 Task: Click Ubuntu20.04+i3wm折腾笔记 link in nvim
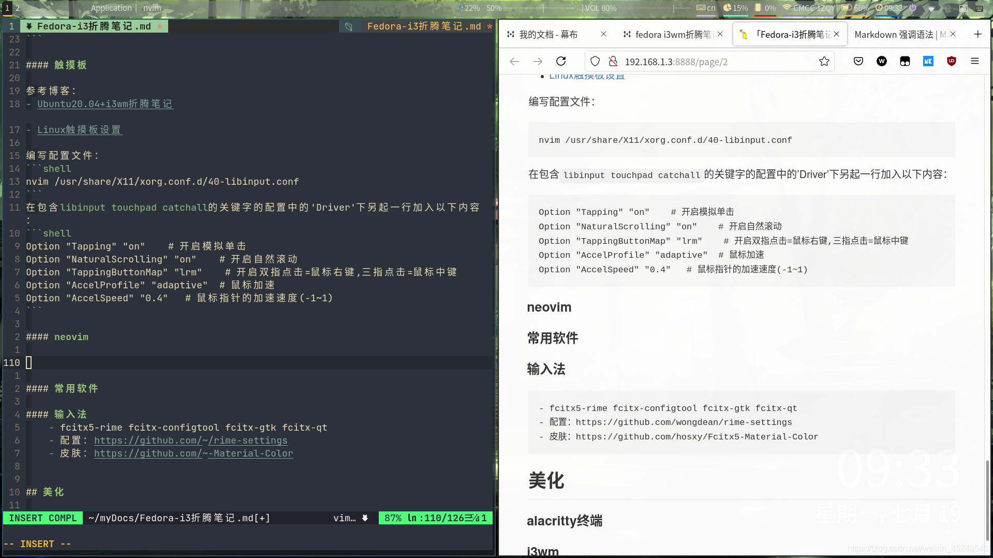(105, 104)
